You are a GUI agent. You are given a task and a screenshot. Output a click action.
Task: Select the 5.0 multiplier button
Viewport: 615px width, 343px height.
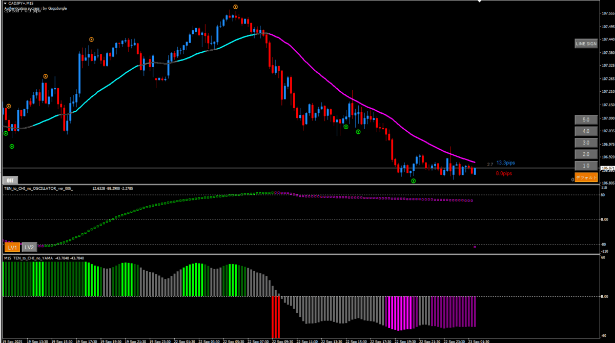(x=586, y=119)
